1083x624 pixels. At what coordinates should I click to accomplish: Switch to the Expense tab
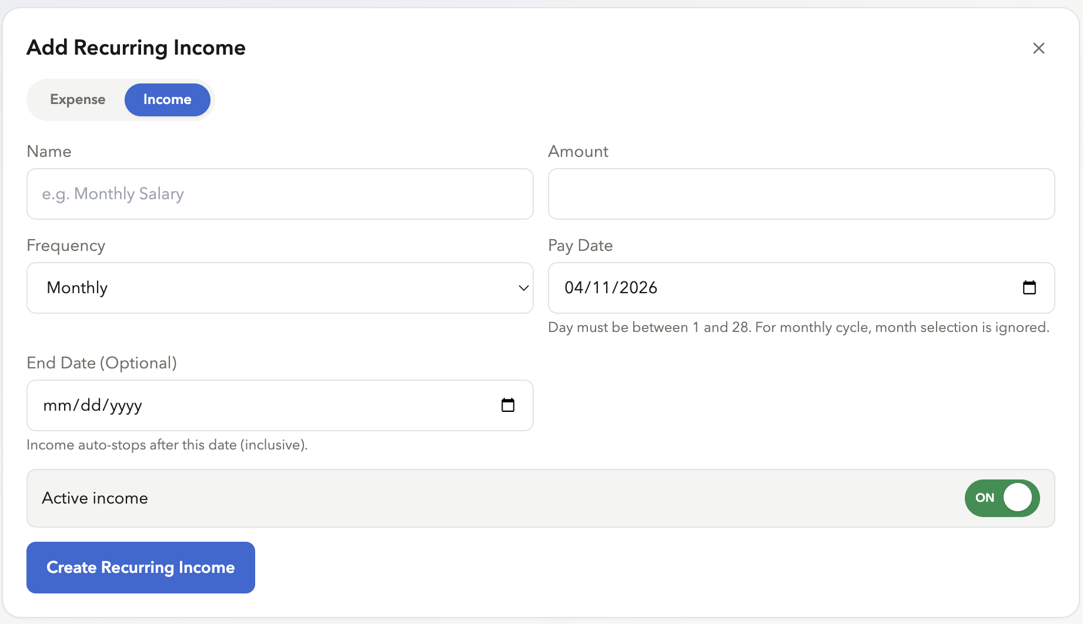pos(78,99)
